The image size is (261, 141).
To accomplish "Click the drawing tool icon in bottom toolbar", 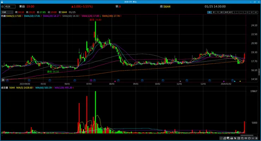I will coord(225,138).
